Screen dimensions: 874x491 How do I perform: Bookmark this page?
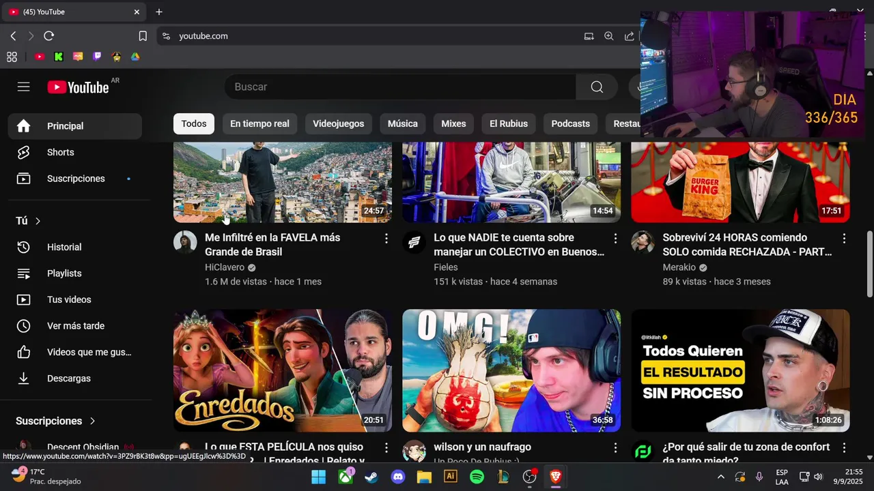tap(143, 36)
